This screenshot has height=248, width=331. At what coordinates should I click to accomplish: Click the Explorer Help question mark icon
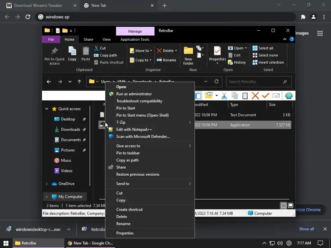292,39
